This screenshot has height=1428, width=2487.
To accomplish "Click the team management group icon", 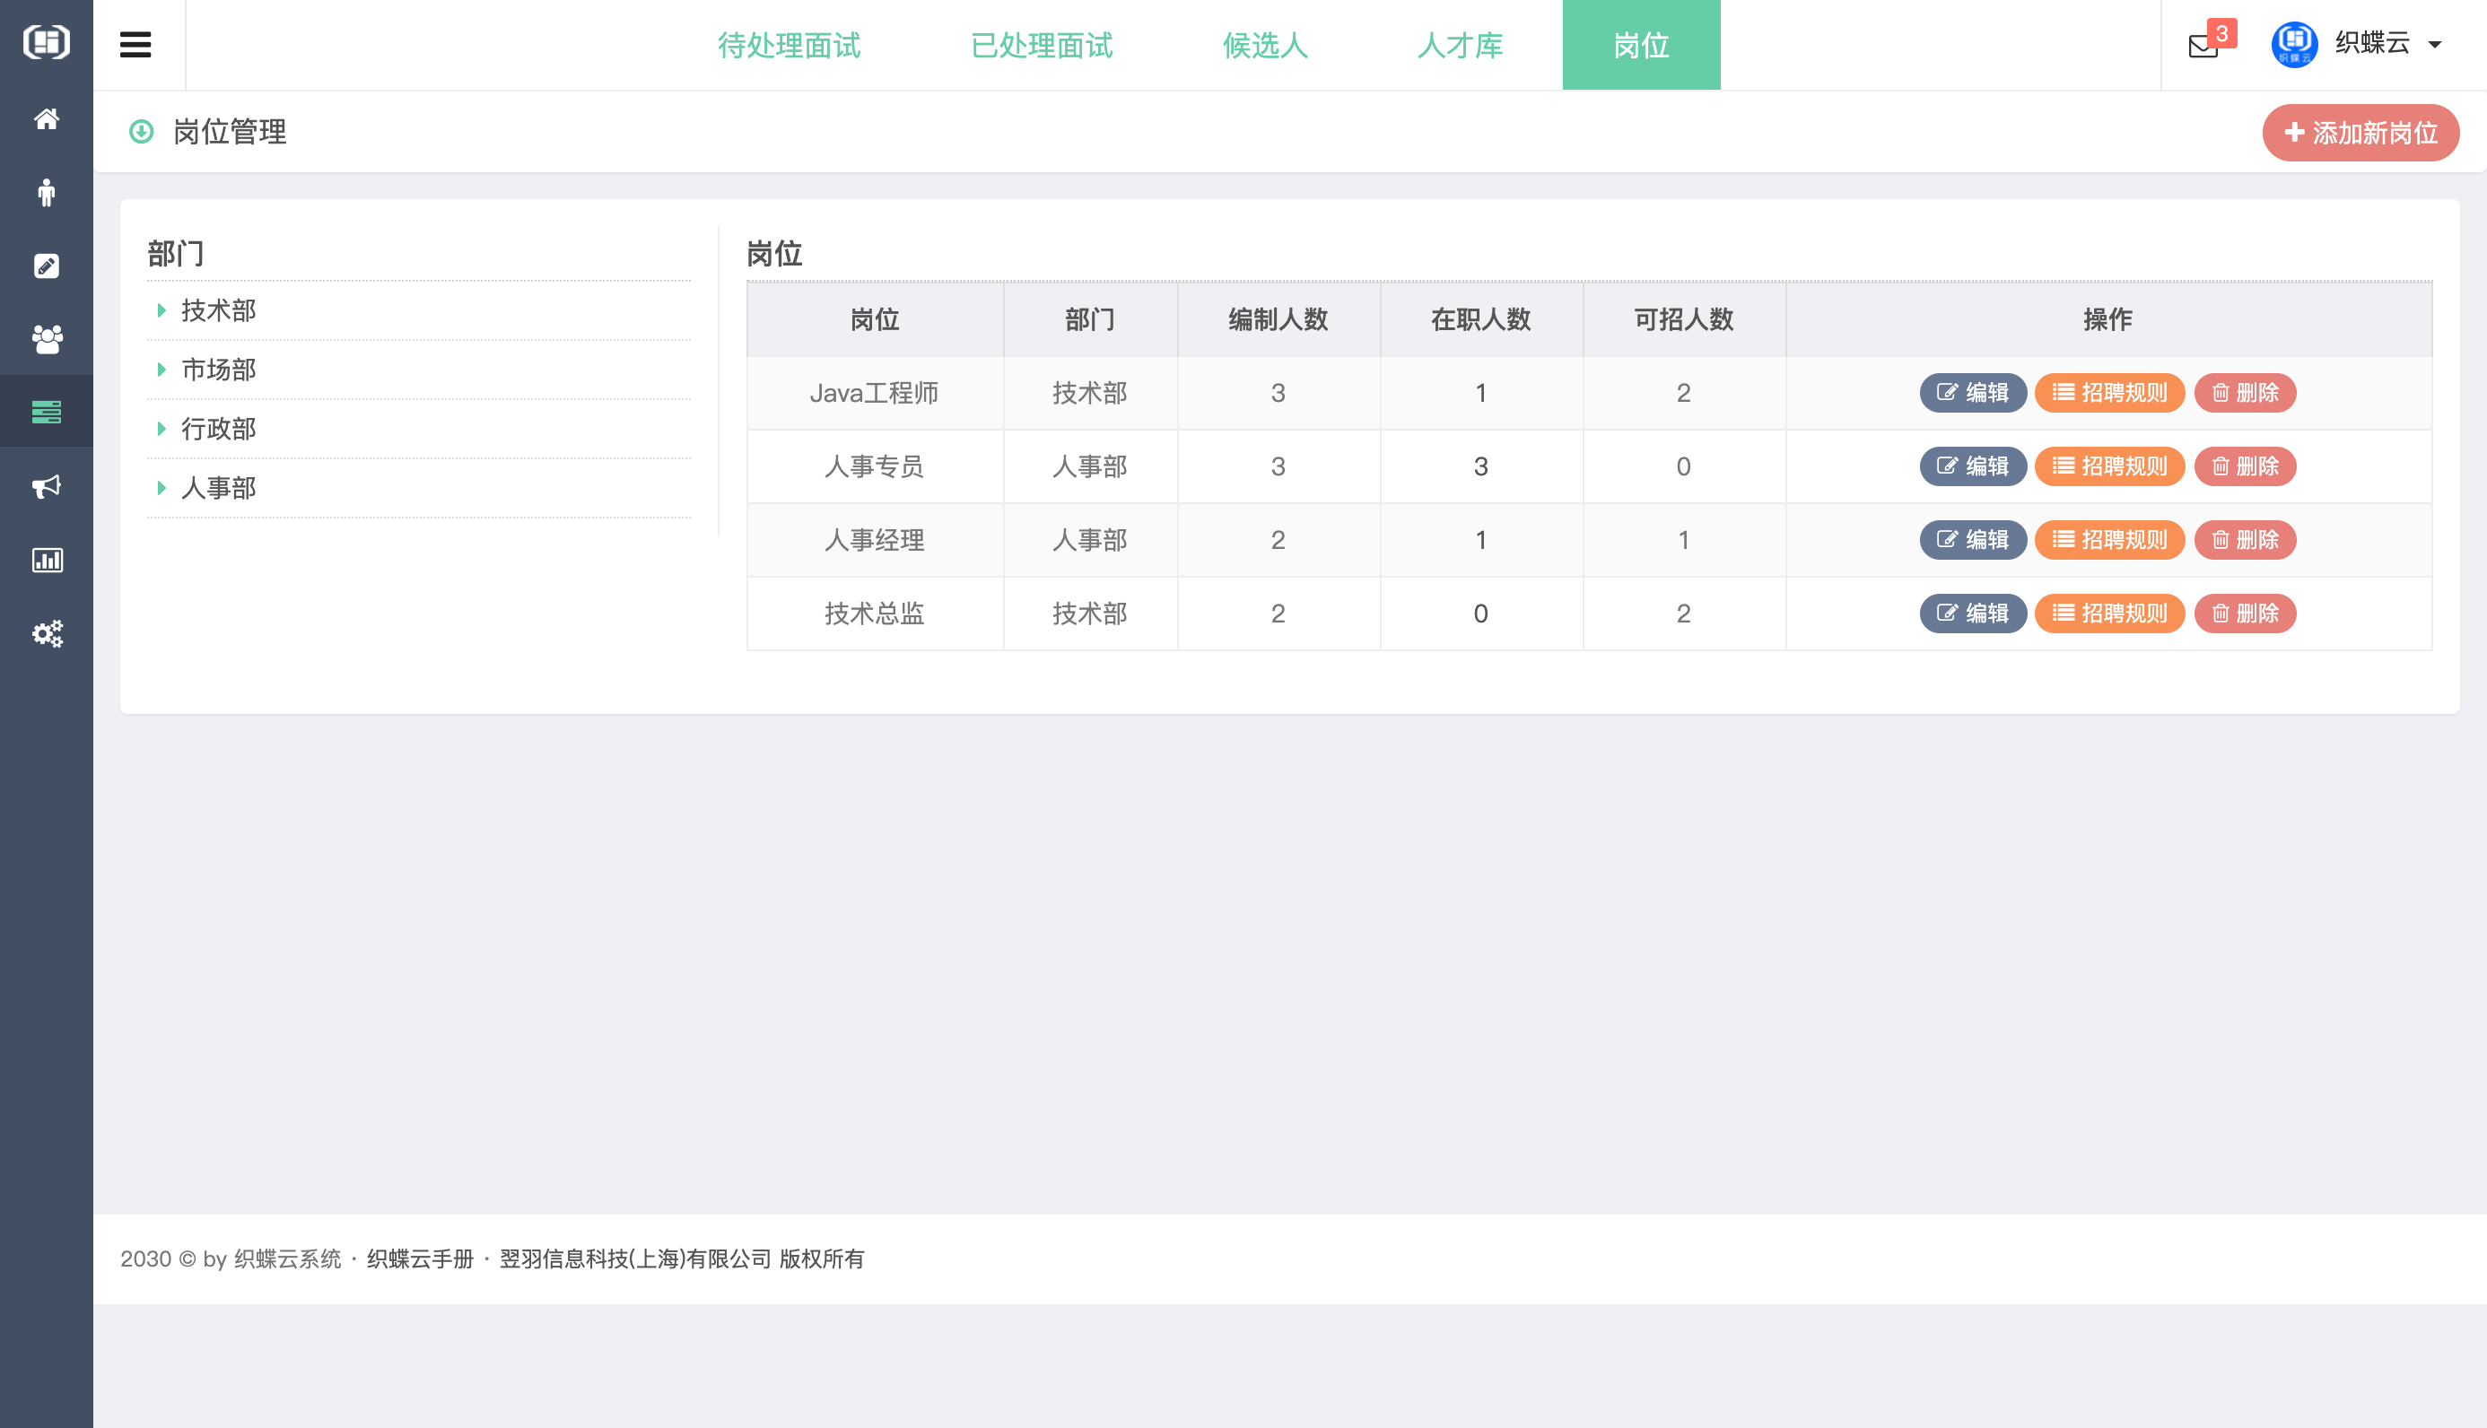I will pos(46,339).
